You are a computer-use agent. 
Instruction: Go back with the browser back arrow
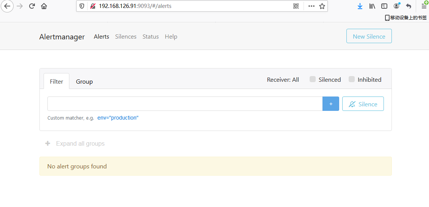[x=7, y=6]
